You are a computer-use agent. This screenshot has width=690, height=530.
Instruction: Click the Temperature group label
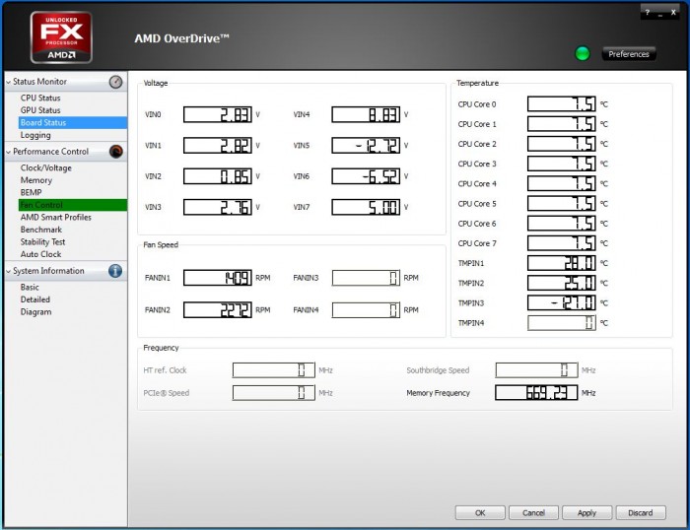pos(477,83)
